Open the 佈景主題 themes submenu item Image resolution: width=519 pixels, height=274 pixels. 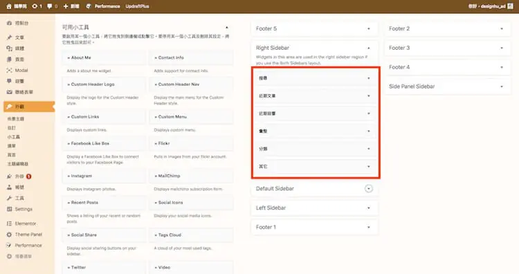tap(16, 119)
